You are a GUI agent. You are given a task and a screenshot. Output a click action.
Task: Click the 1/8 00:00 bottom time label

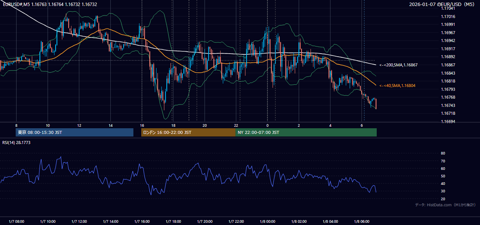pyautogui.click(x=267, y=222)
